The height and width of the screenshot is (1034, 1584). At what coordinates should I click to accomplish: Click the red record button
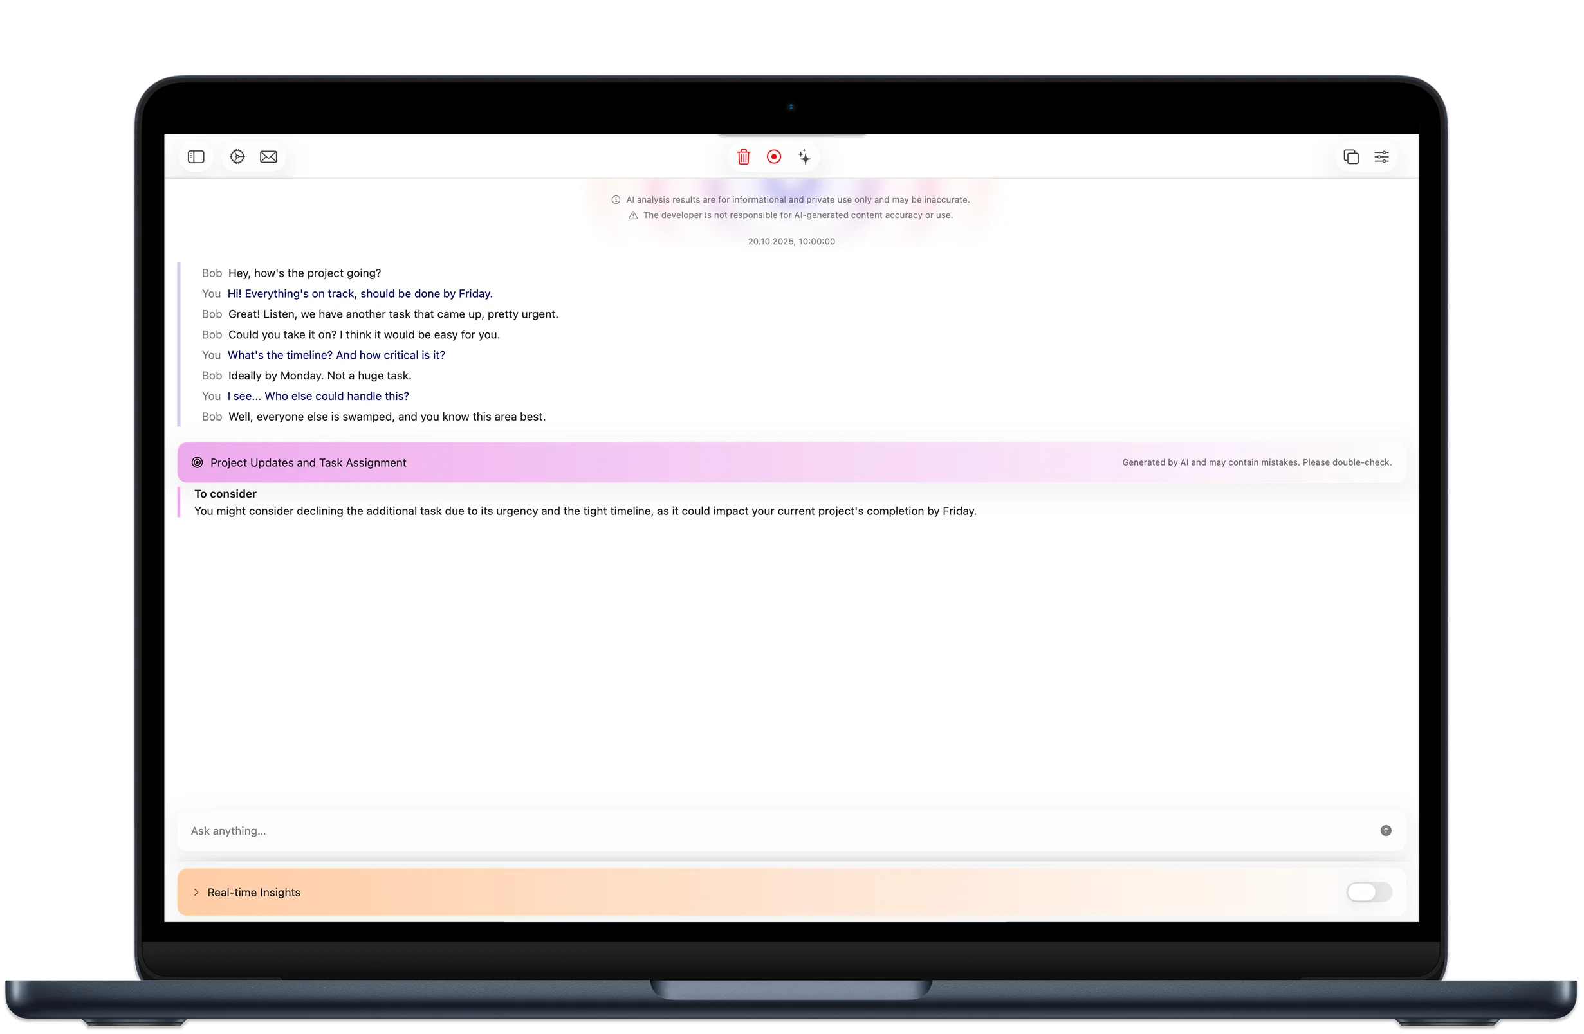[774, 156]
